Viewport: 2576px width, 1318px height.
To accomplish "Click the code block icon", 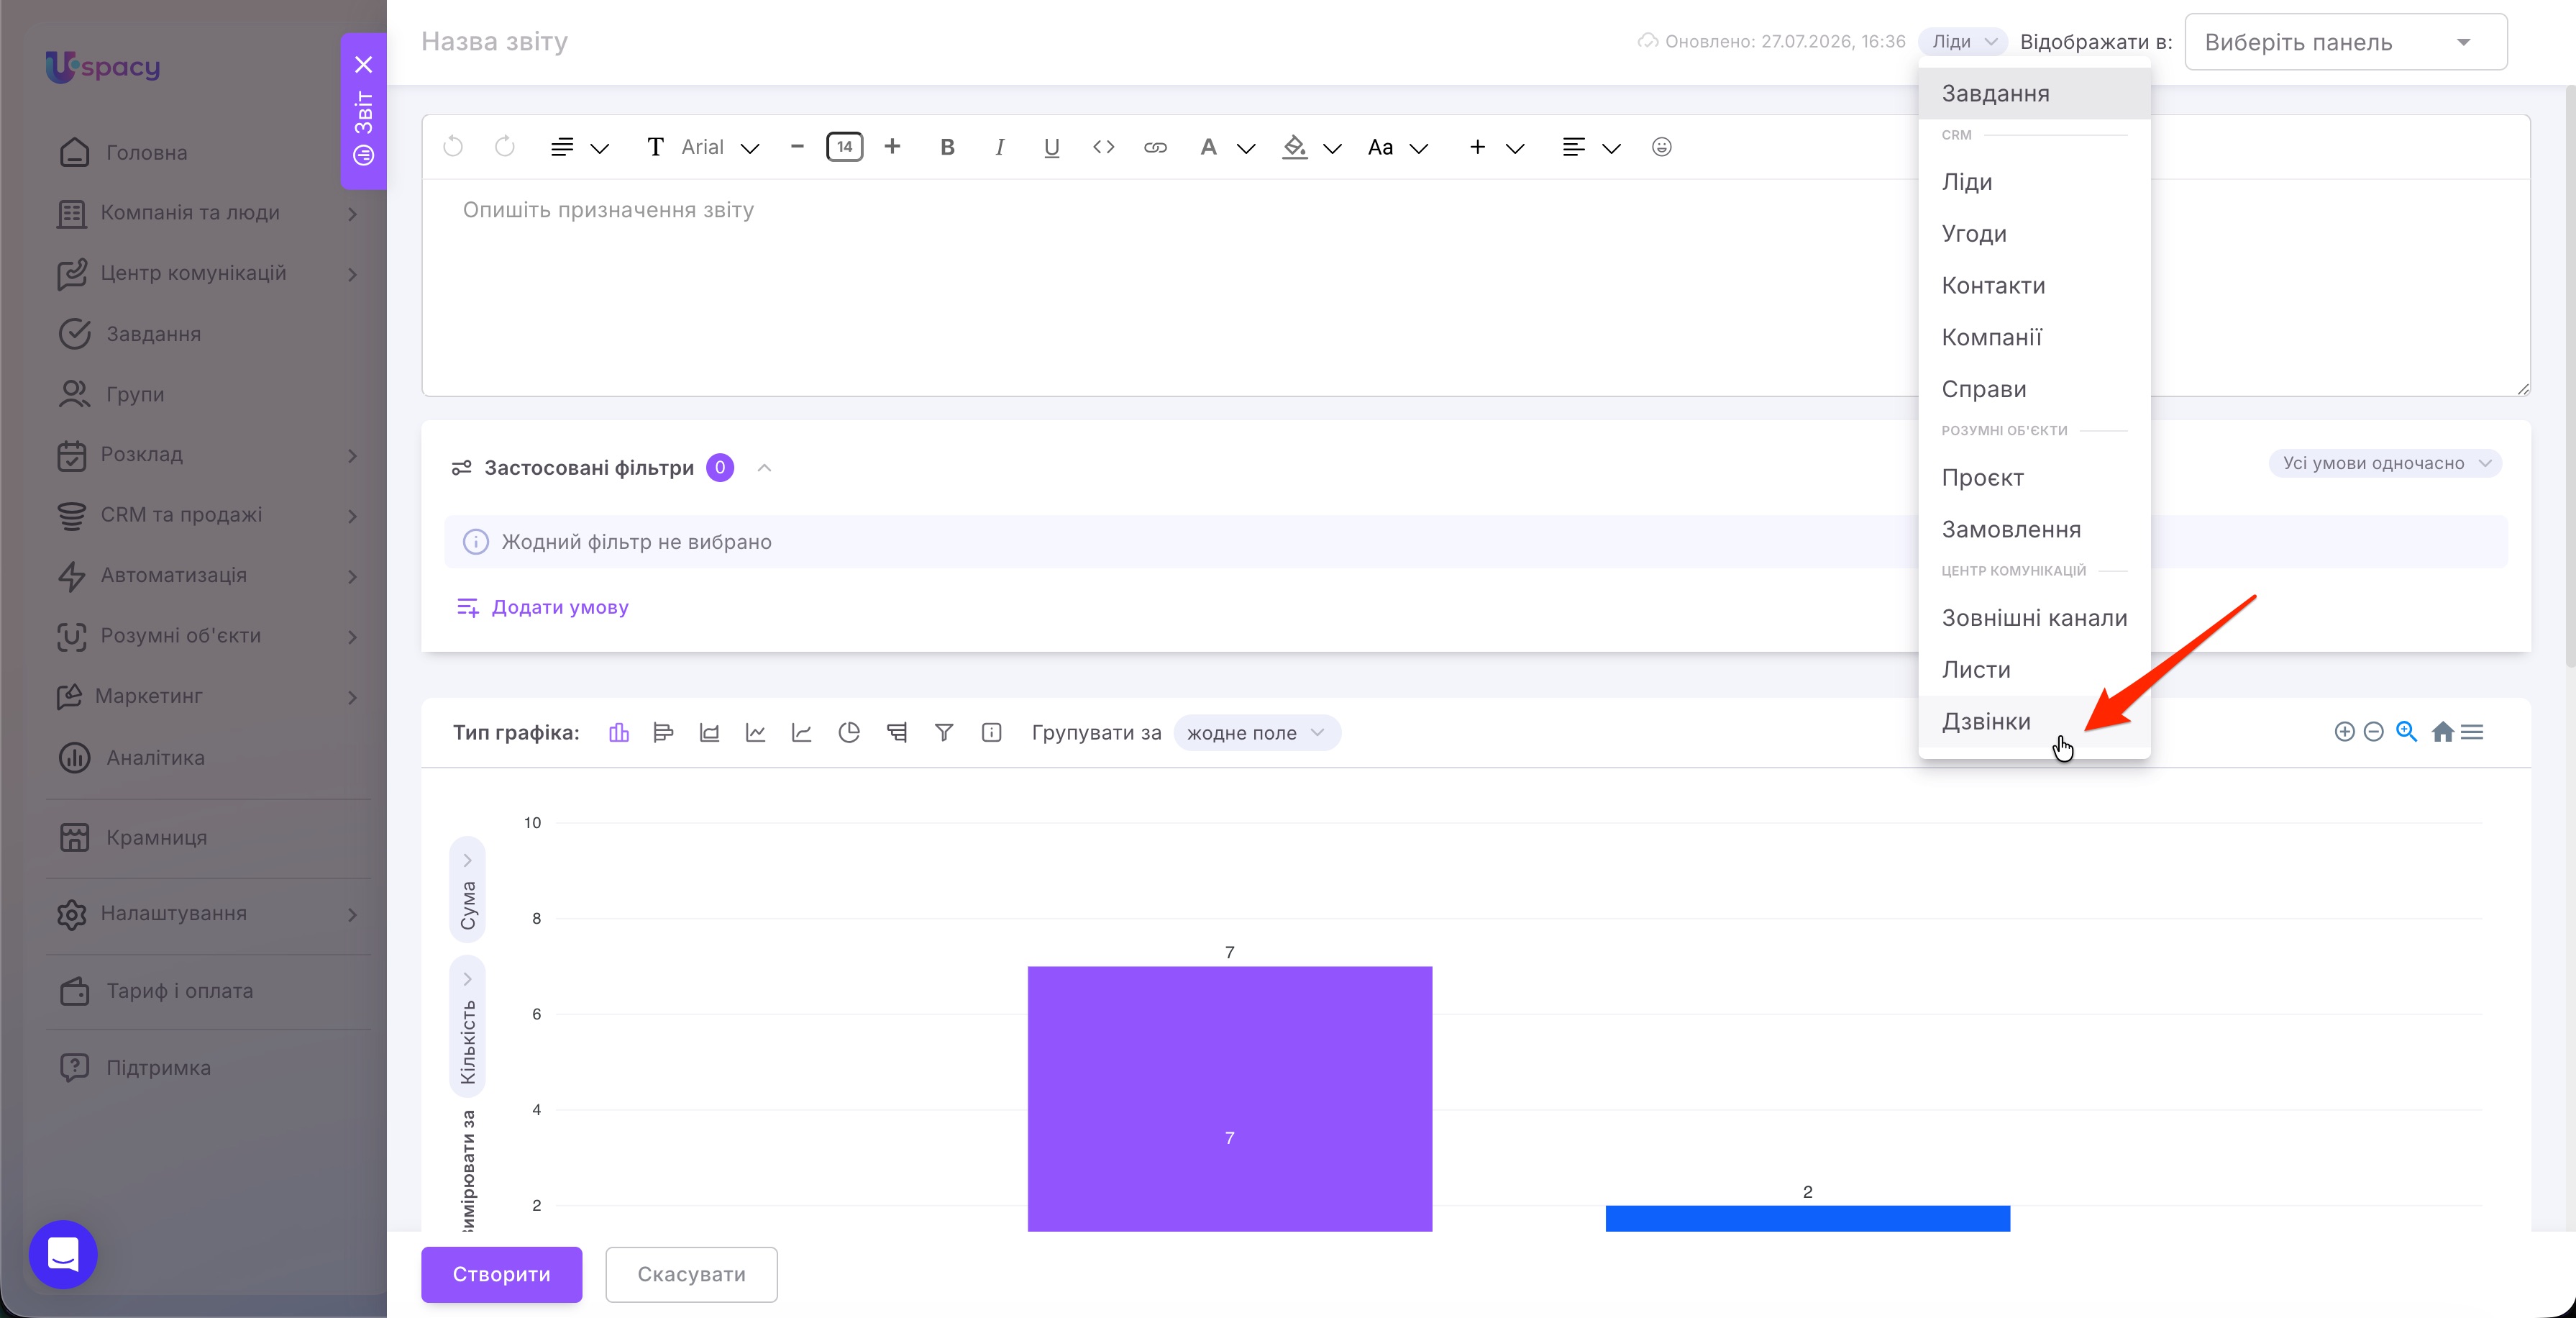I will 1103,147.
